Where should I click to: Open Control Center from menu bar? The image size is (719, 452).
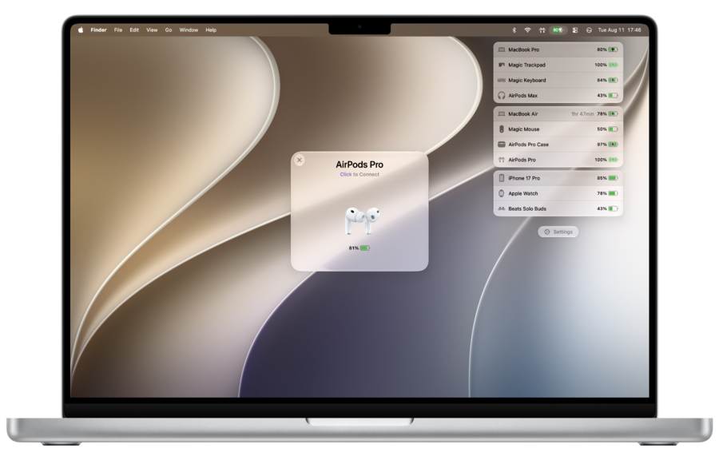575,30
